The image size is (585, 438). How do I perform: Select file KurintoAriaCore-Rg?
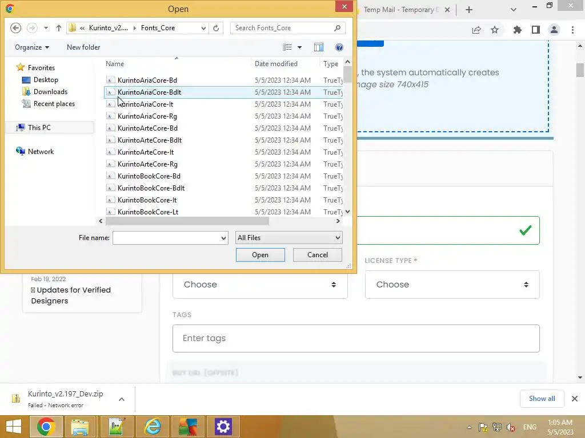(223, 116)
